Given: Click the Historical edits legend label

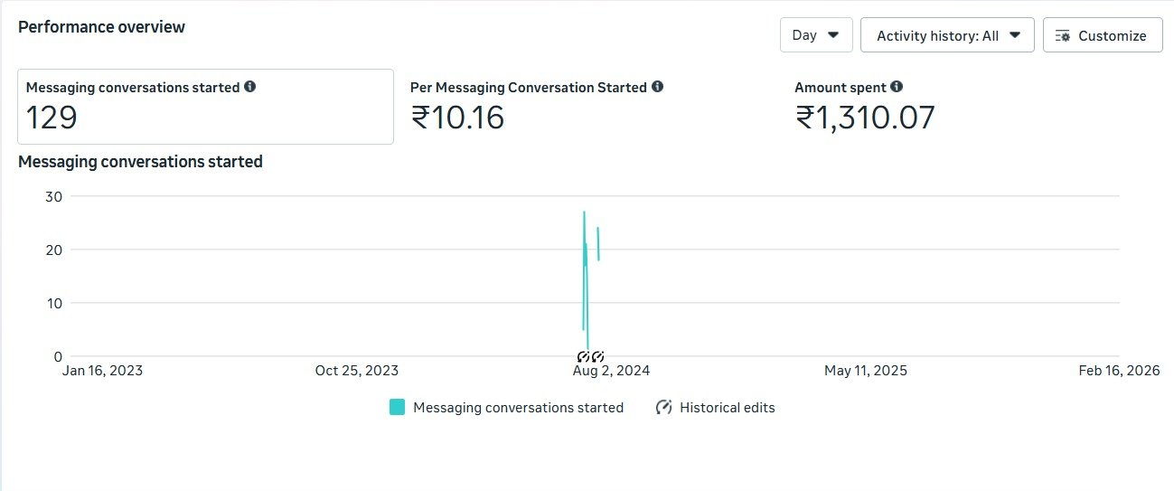Looking at the screenshot, I should click(728, 407).
